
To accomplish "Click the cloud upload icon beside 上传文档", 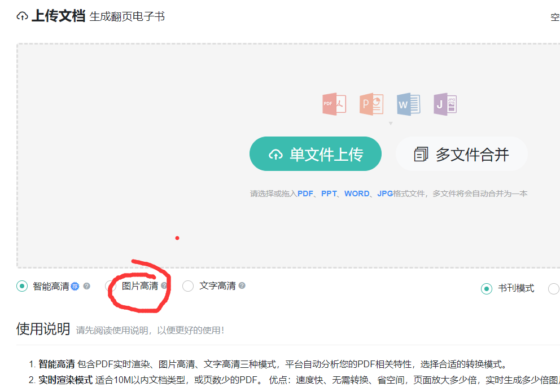I will pos(22,16).
